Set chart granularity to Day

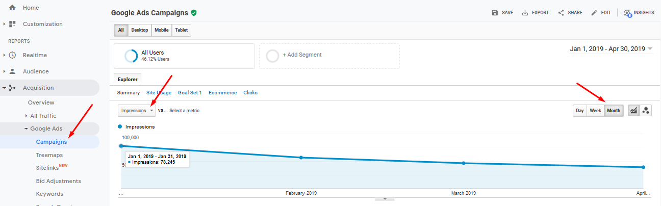point(580,111)
